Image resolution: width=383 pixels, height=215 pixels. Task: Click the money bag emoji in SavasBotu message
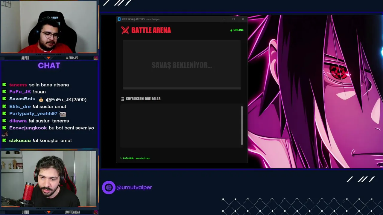point(41,99)
